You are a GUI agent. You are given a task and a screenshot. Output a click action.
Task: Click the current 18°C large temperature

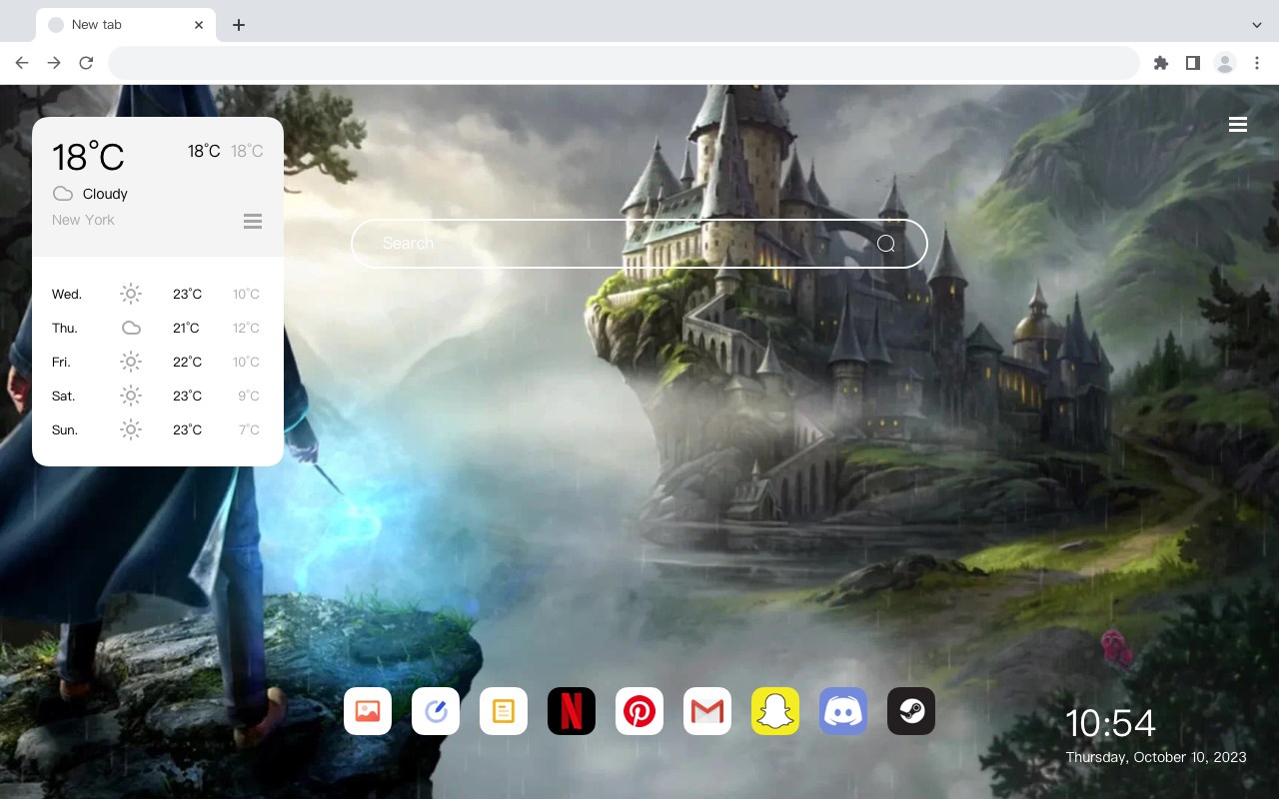[88, 157]
